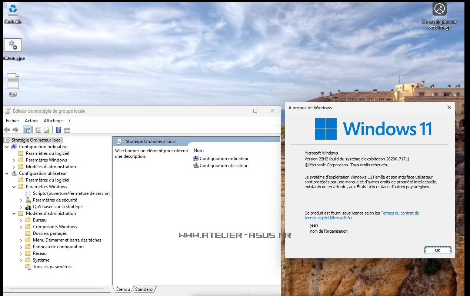Click the Back arrow in the toolbar
470x296 pixels.
(x=7, y=130)
